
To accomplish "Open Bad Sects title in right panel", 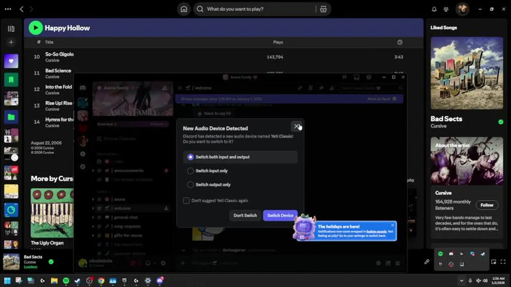I will (446, 119).
